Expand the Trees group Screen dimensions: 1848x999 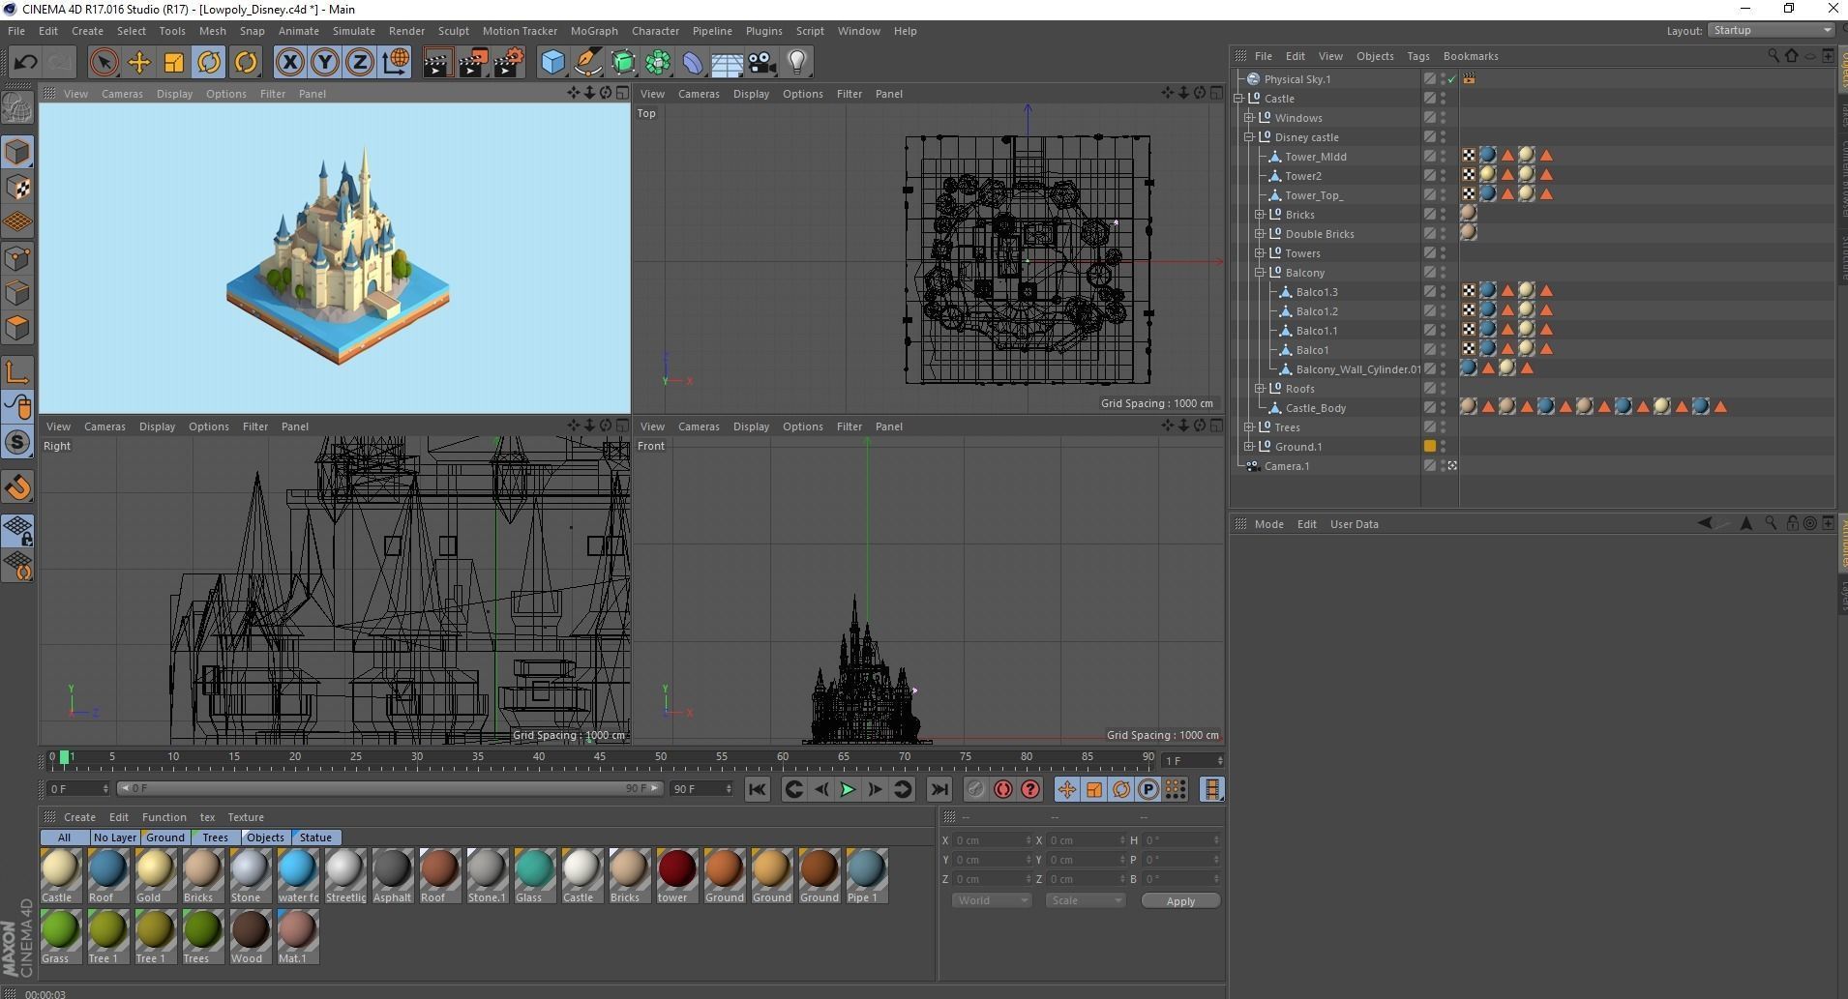click(x=1249, y=427)
